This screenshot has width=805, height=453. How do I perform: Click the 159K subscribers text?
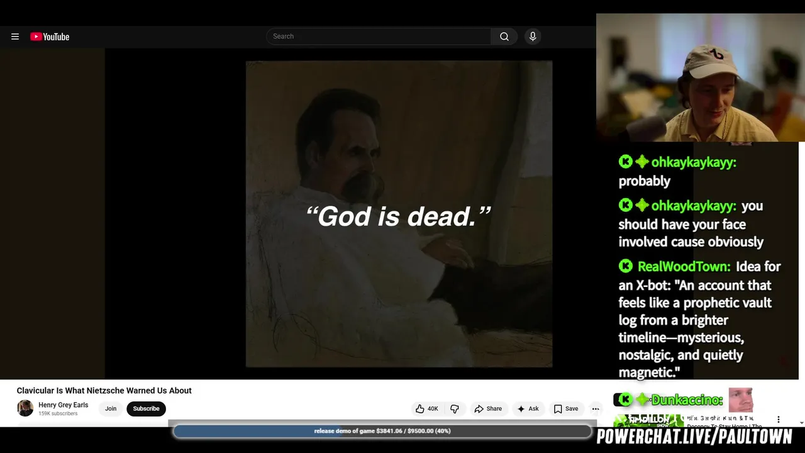click(x=58, y=414)
